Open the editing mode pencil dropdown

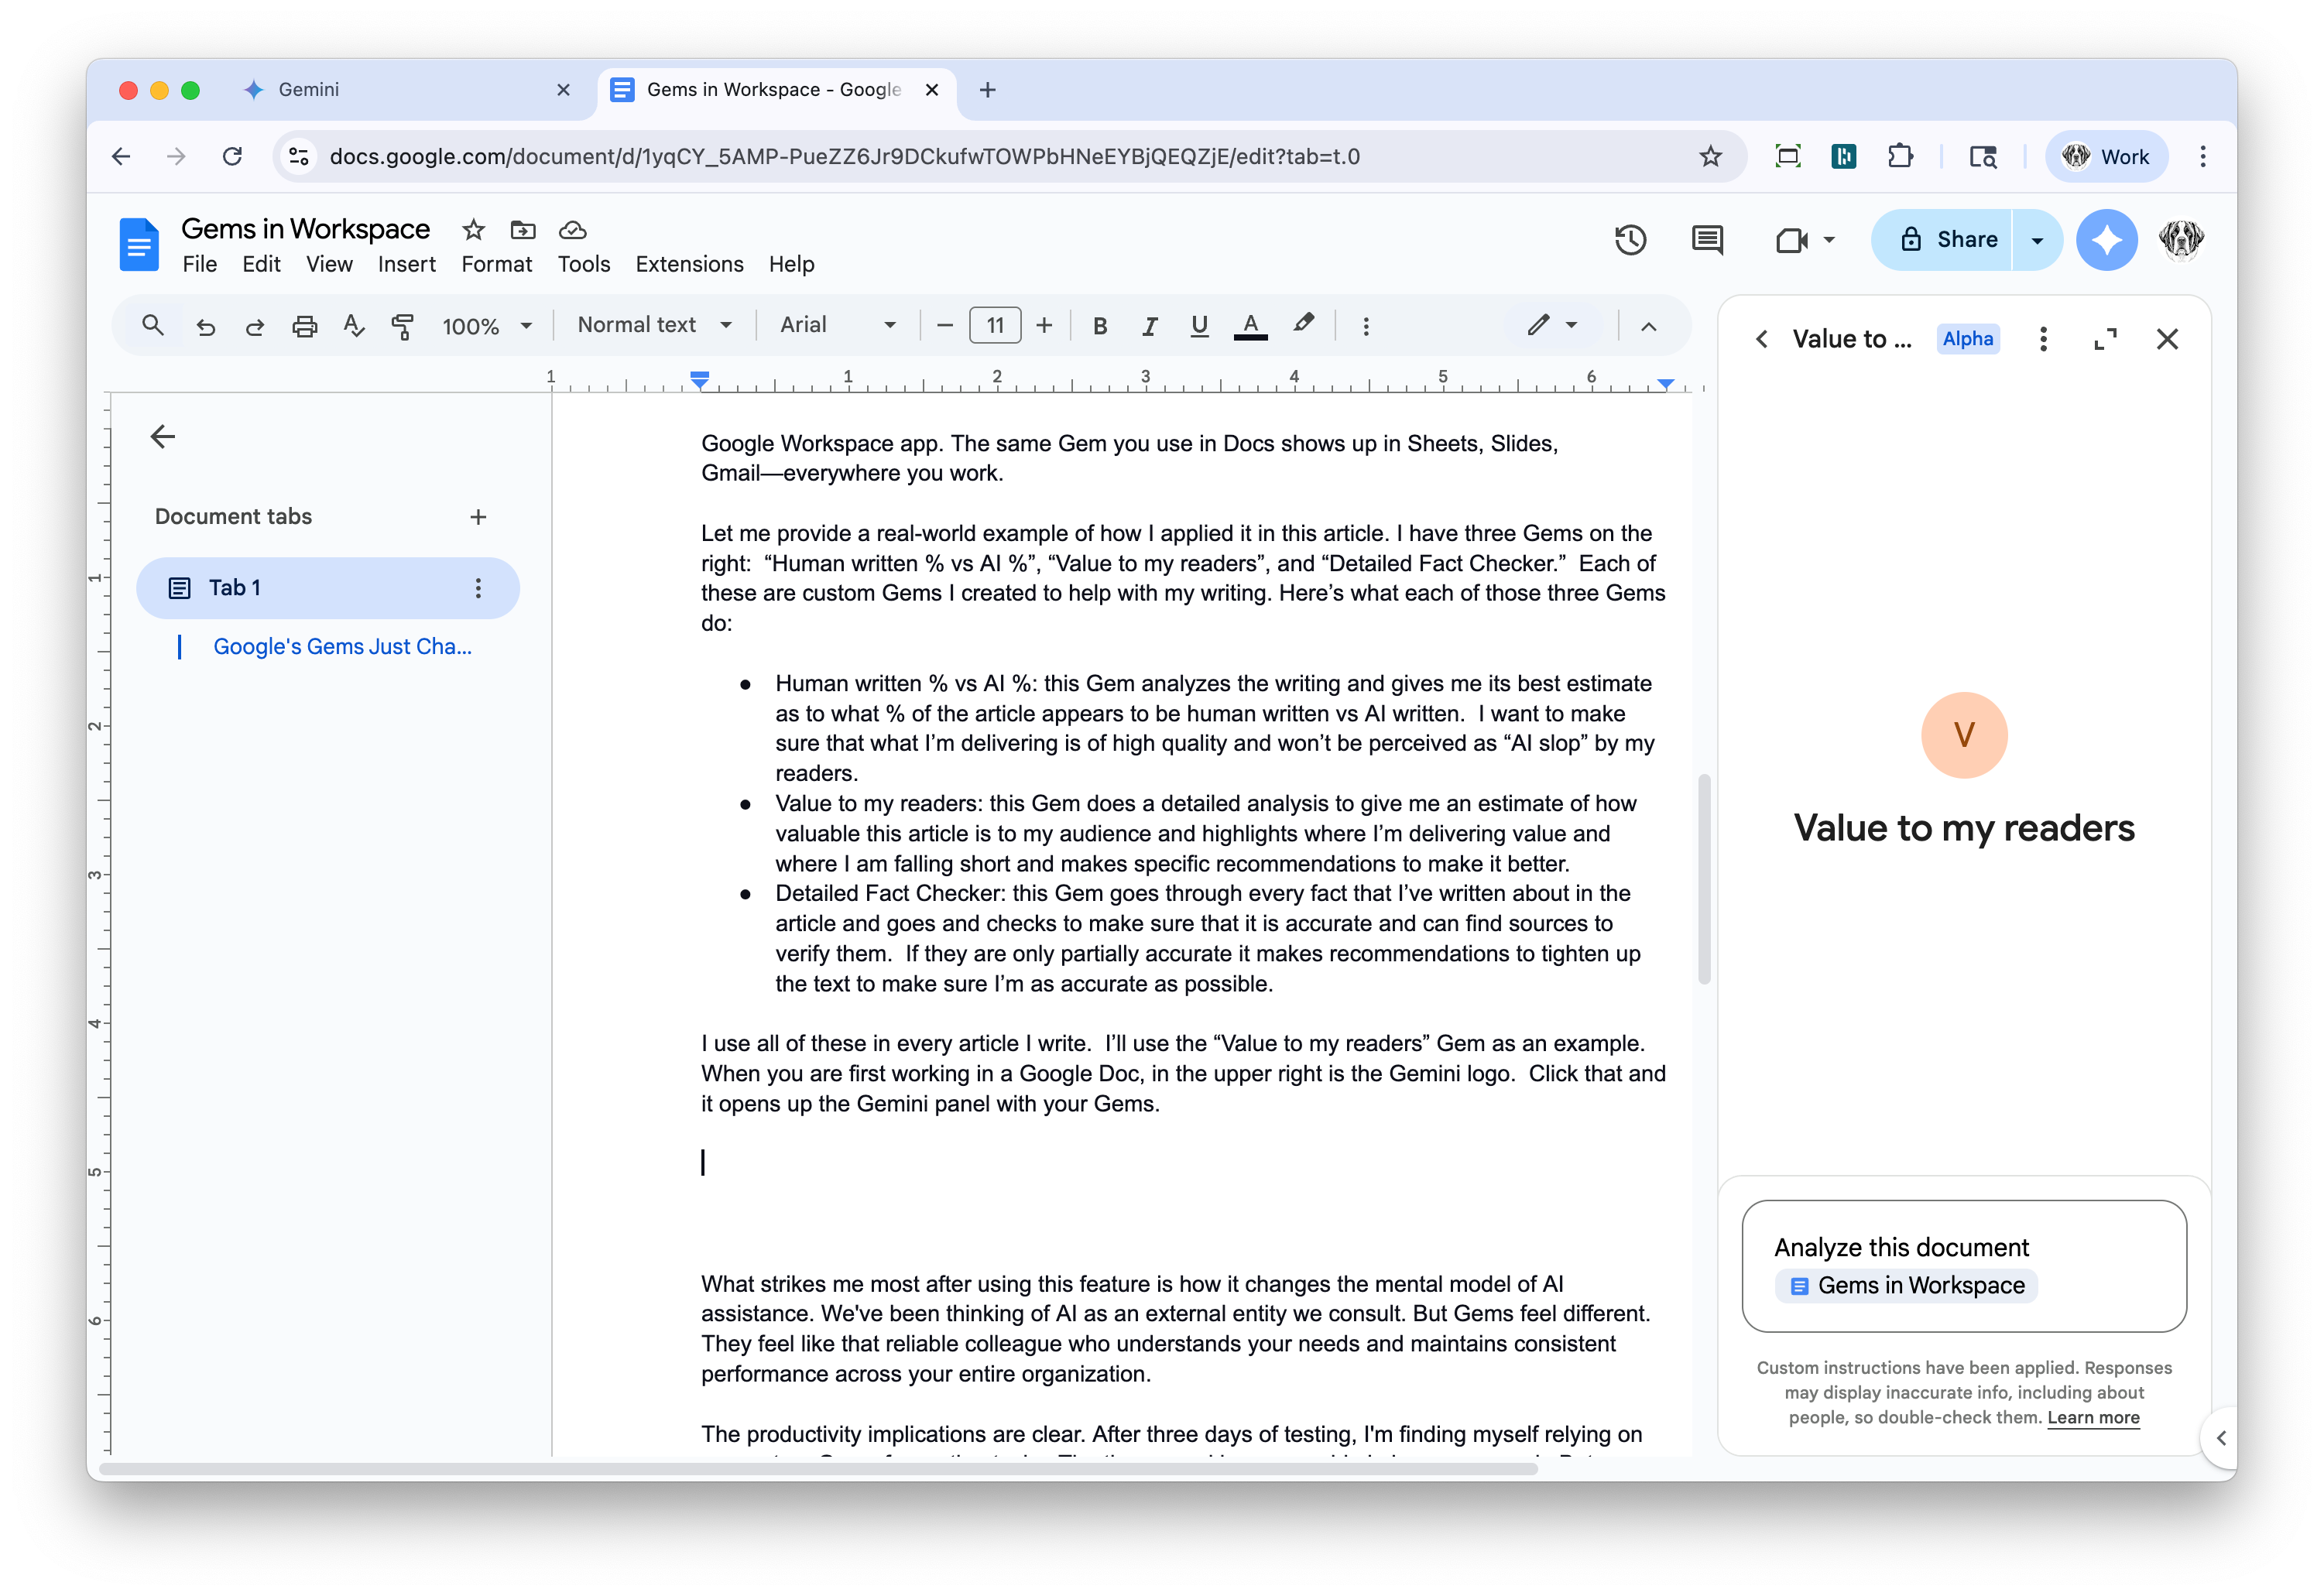click(x=1552, y=325)
